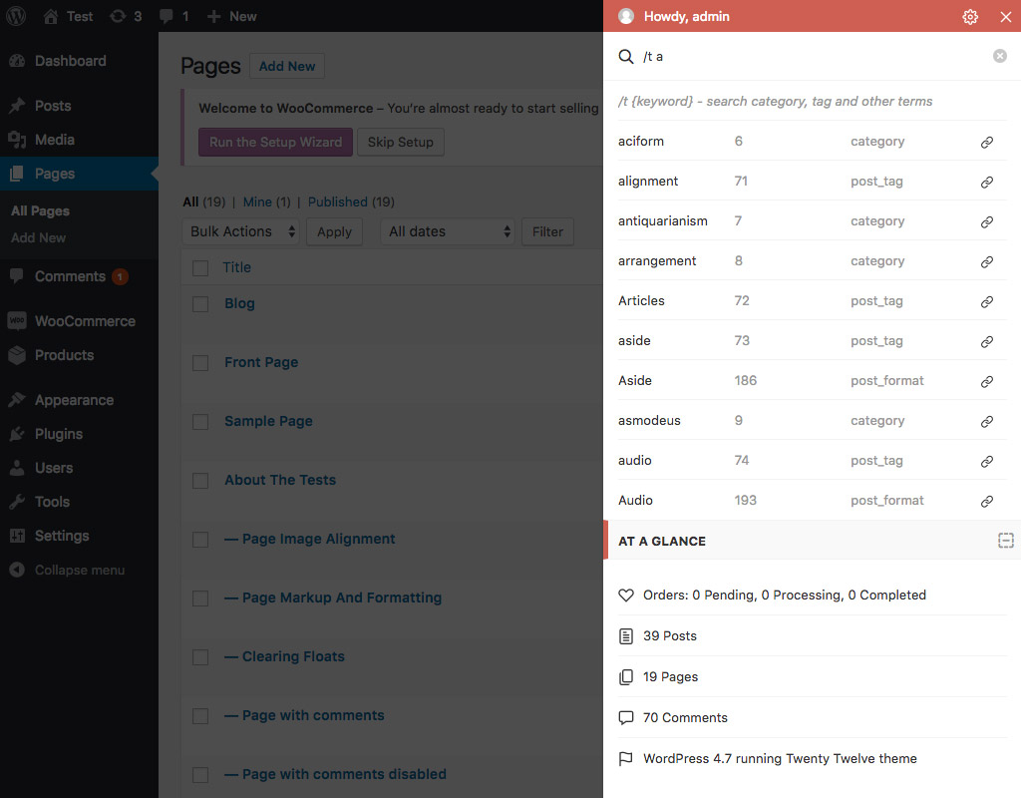
Task: Collapse the At a Glance widget
Action: pyautogui.click(x=1005, y=541)
